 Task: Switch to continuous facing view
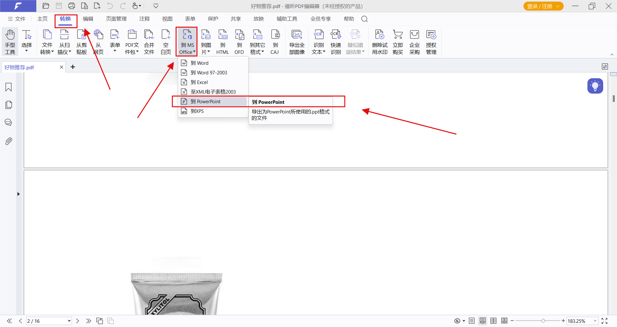[x=504, y=321]
